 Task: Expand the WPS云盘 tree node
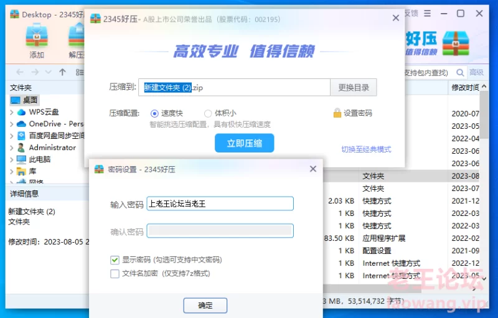tap(12, 112)
